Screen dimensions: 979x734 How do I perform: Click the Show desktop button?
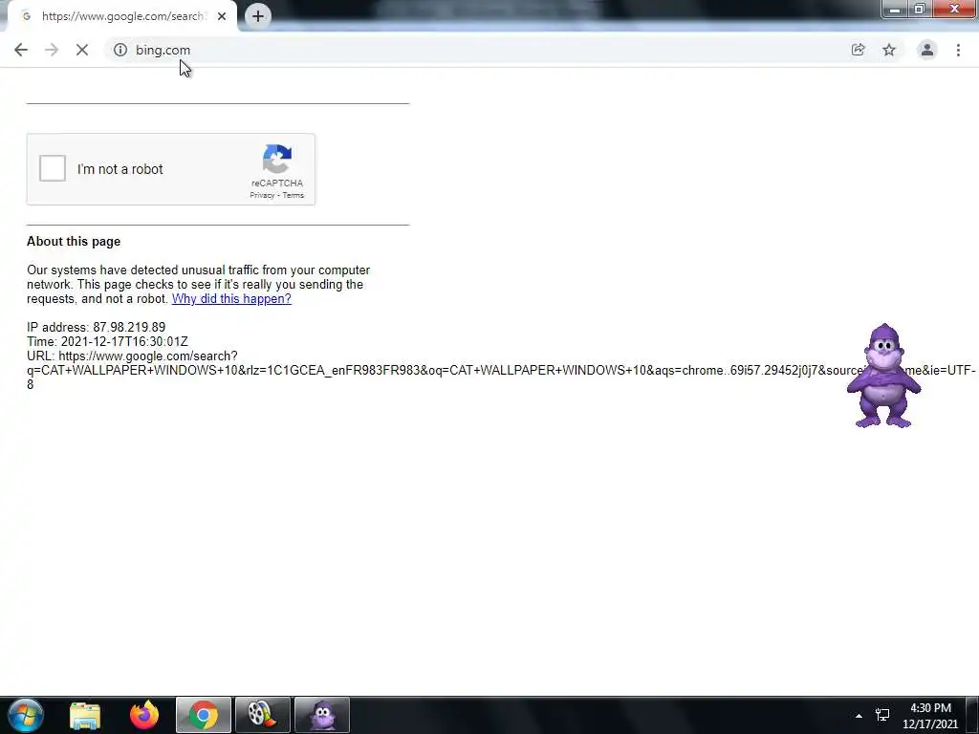972,715
